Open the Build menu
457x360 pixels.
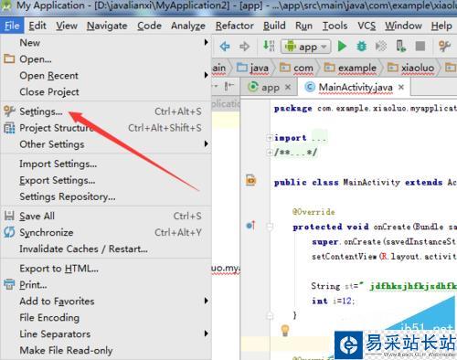point(274,26)
